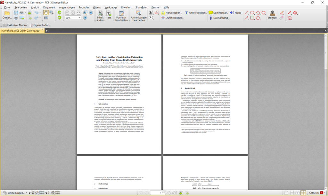Fit page width icon

tap(78, 13)
